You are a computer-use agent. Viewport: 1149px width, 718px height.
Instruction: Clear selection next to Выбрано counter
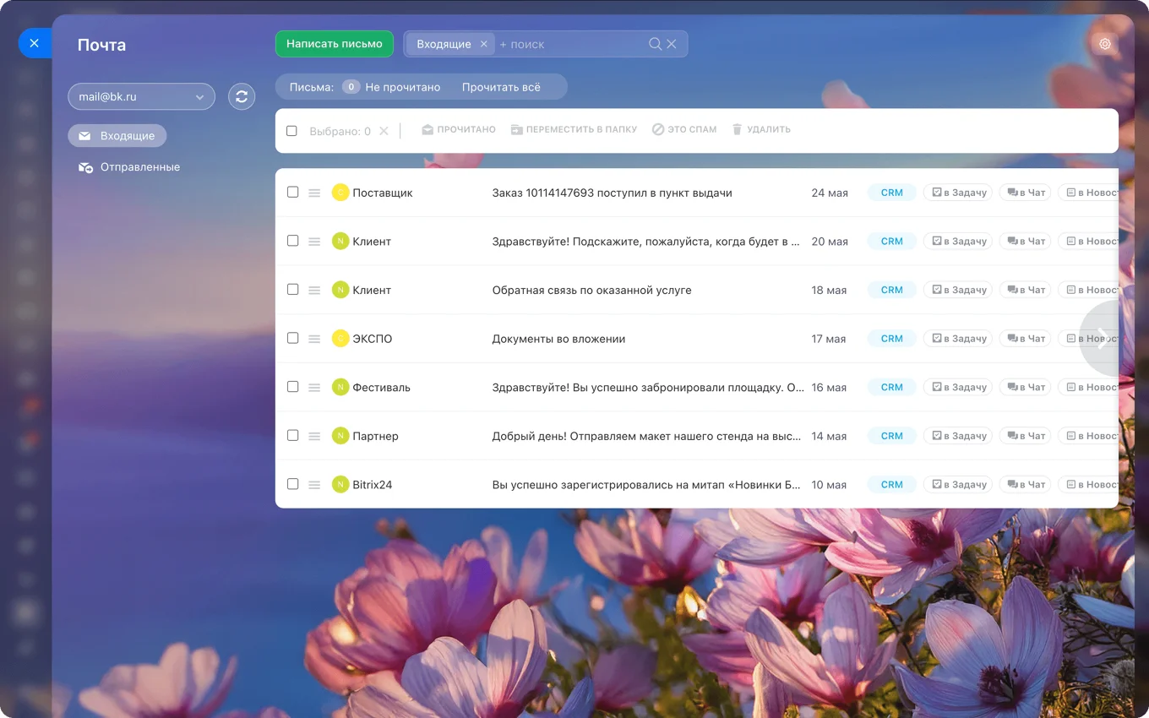coord(384,131)
